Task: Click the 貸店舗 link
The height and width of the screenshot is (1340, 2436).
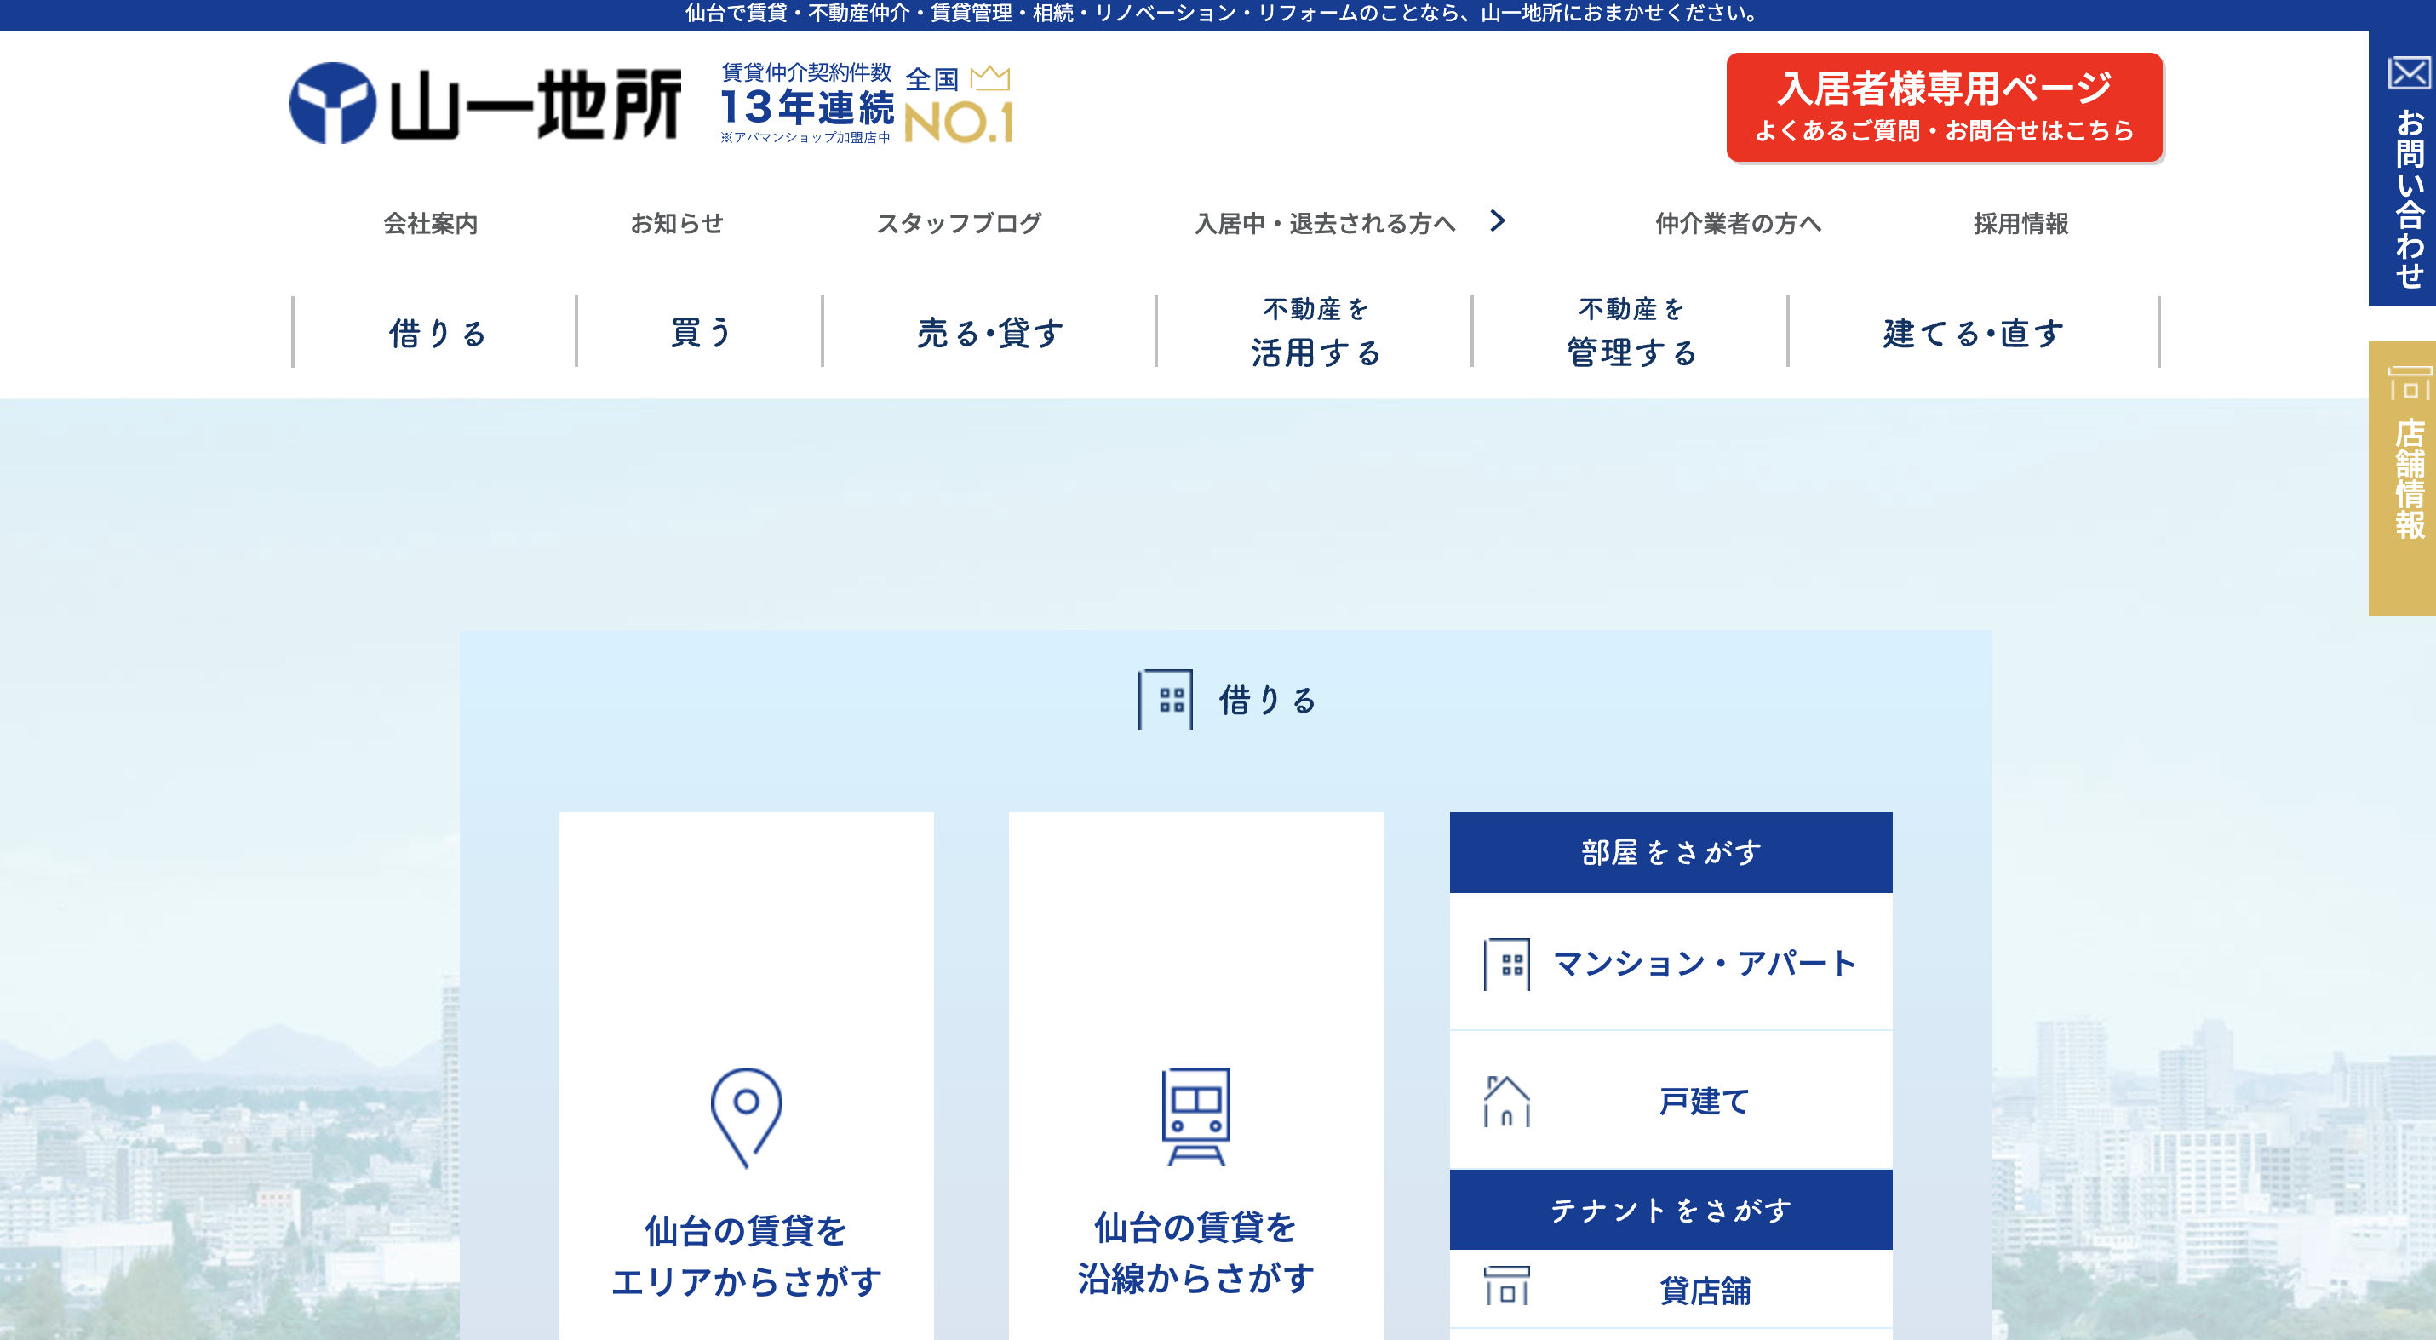Action: 1671,1289
